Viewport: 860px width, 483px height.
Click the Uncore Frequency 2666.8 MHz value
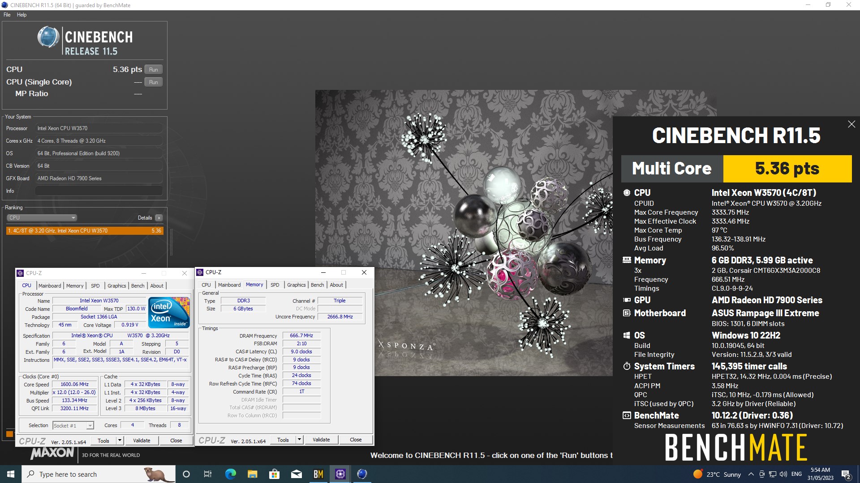coord(340,317)
